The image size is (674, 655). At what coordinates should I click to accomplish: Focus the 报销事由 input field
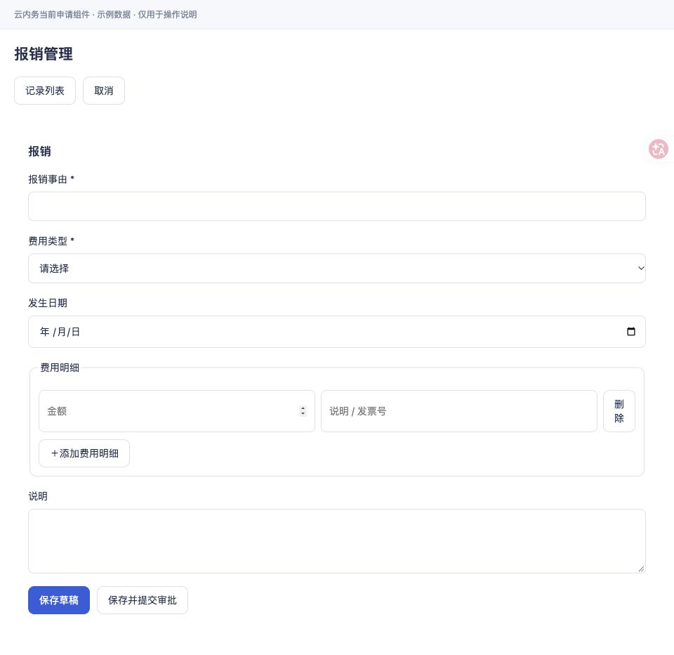(336, 206)
